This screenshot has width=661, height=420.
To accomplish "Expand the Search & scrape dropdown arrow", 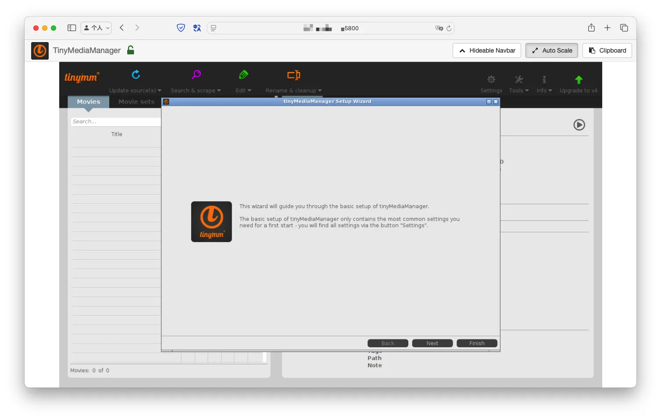I will [x=219, y=91].
